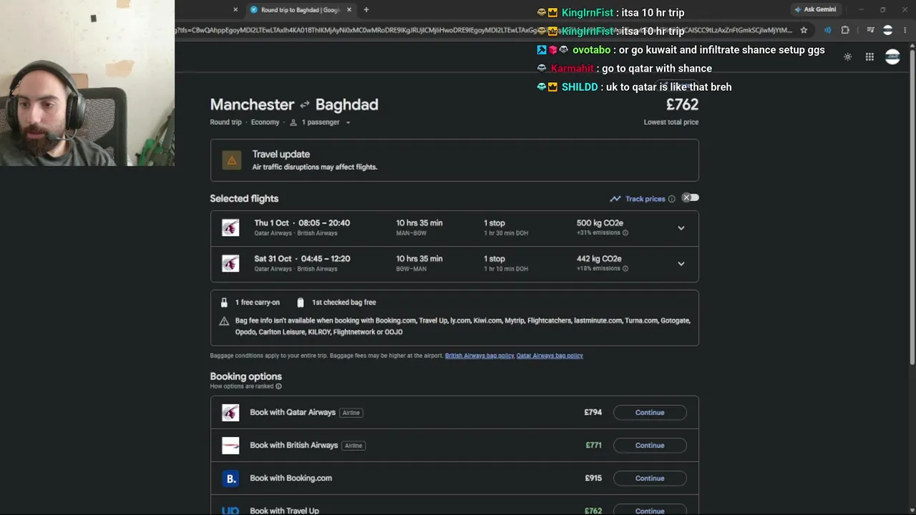This screenshot has height=515, width=916.
Task: Open the British Airways bag policy link
Action: click(479, 355)
